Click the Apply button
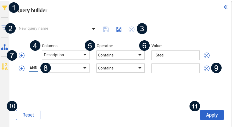232x128 pixels. coord(212,115)
